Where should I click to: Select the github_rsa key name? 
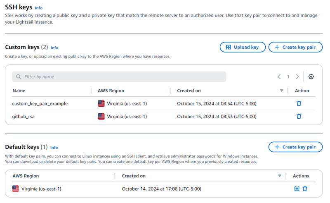click(x=24, y=117)
